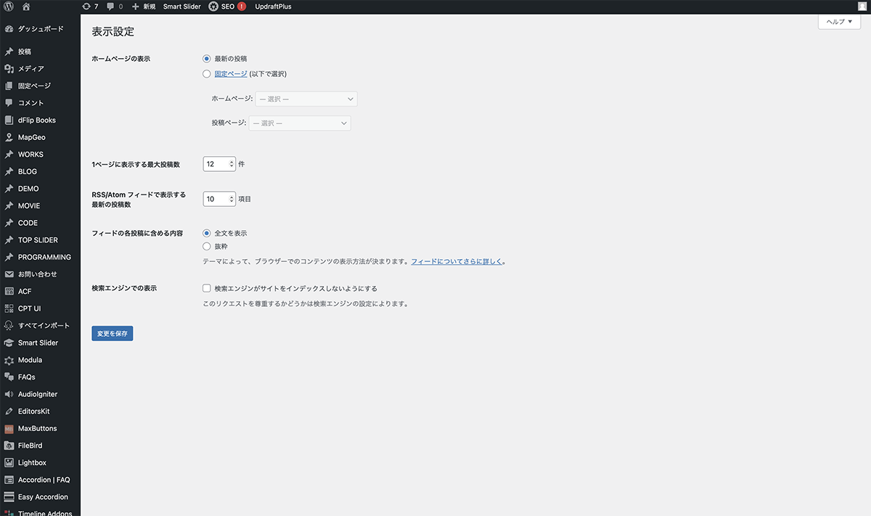Select the 最新の投稿 radio button
871x516 pixels.
[207, 58]
